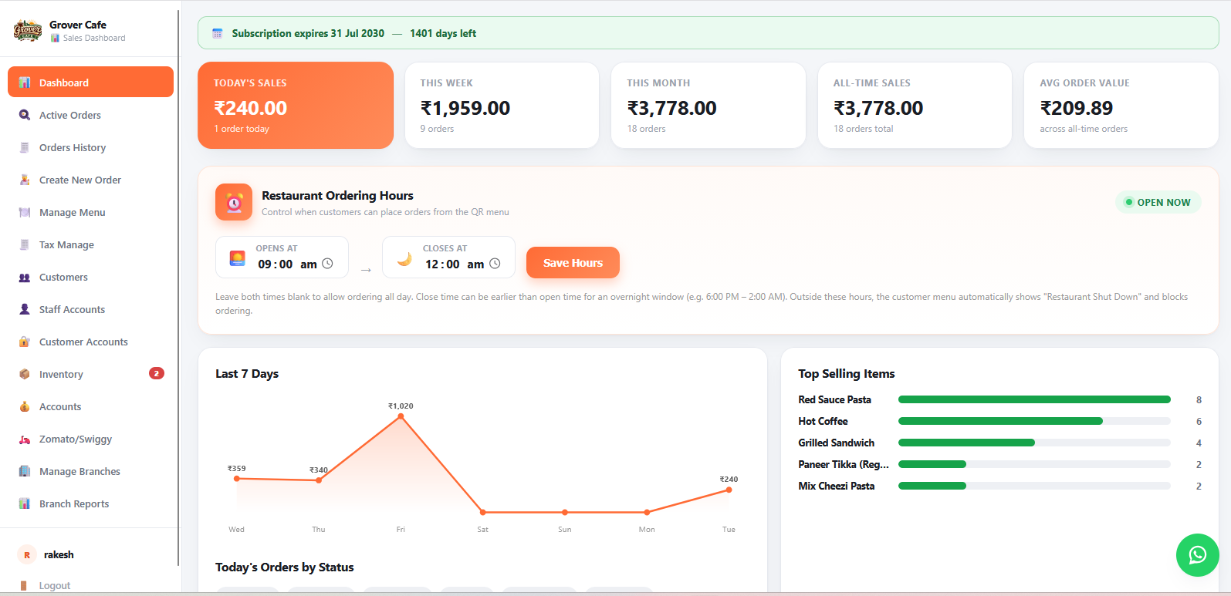Click the alarm clock Ordering Hours icon
1231x596 pixels.
point(234,202)
